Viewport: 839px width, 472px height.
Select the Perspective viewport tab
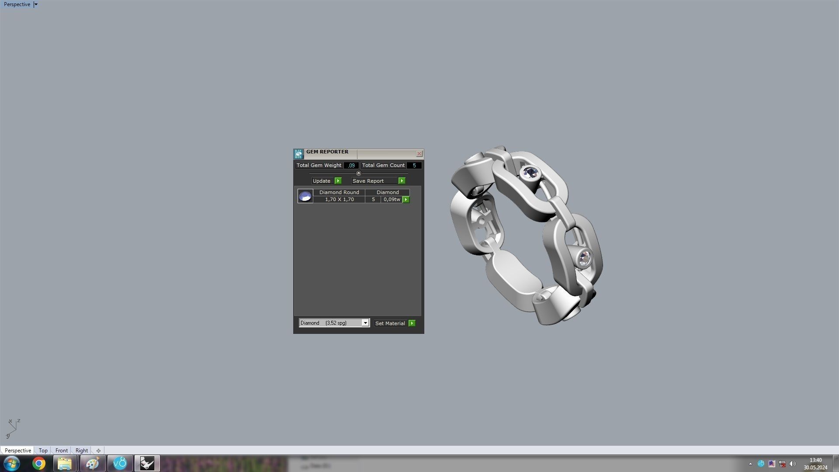(17, 451)
